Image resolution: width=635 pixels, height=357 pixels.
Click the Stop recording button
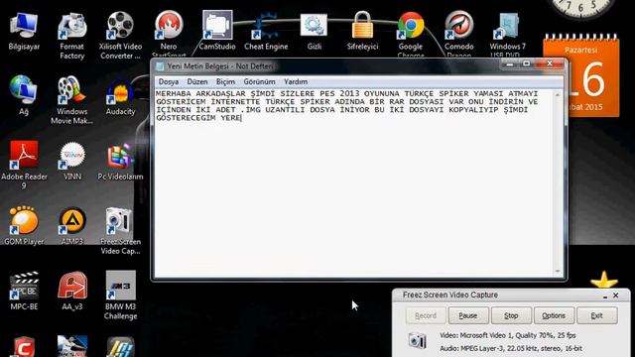[x=511, y=315]
